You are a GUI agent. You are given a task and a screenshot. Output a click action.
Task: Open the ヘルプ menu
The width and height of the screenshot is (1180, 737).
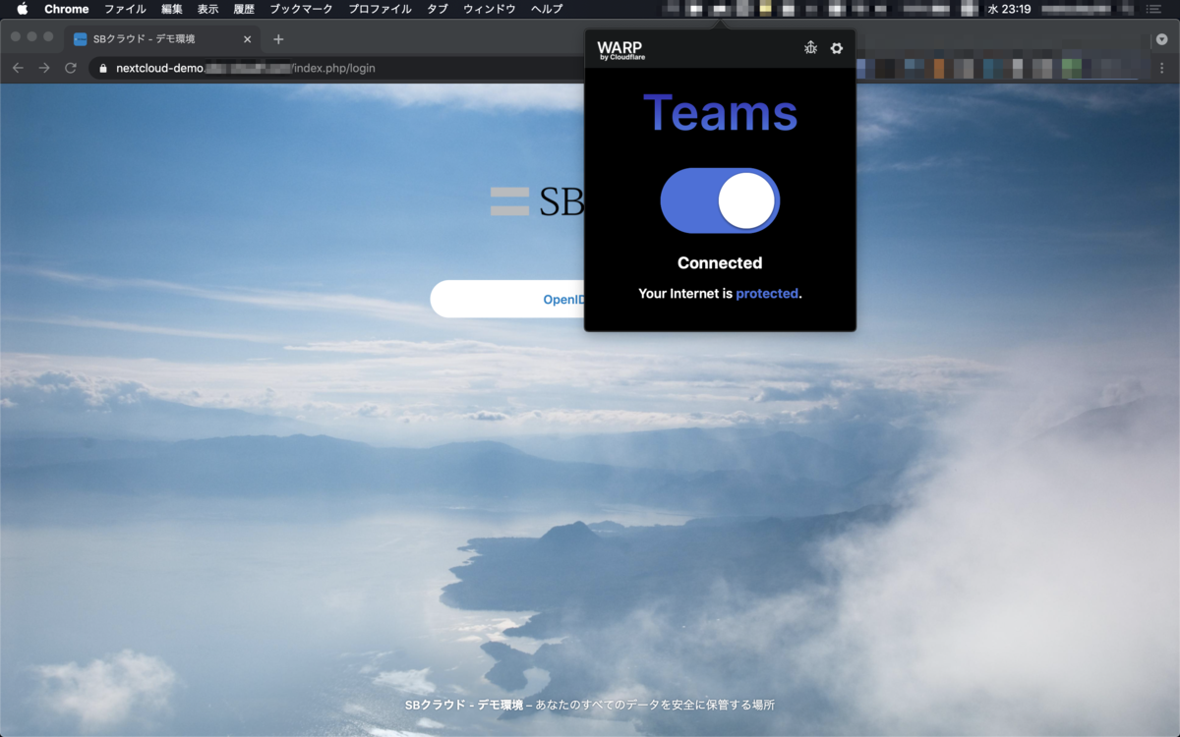coord(547,9)
